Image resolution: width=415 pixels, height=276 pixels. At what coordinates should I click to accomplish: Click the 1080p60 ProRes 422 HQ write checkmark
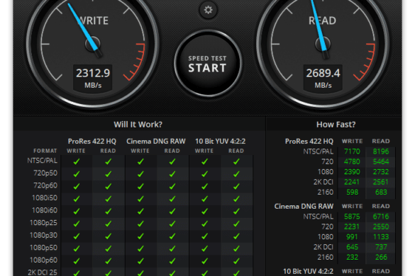tap(77, 260)
